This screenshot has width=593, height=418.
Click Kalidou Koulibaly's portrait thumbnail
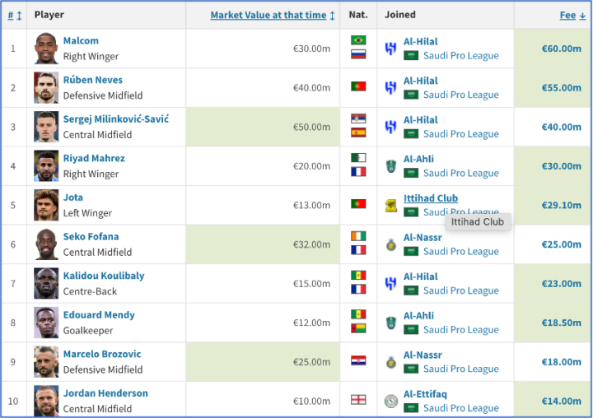click(x=46, y=284)
